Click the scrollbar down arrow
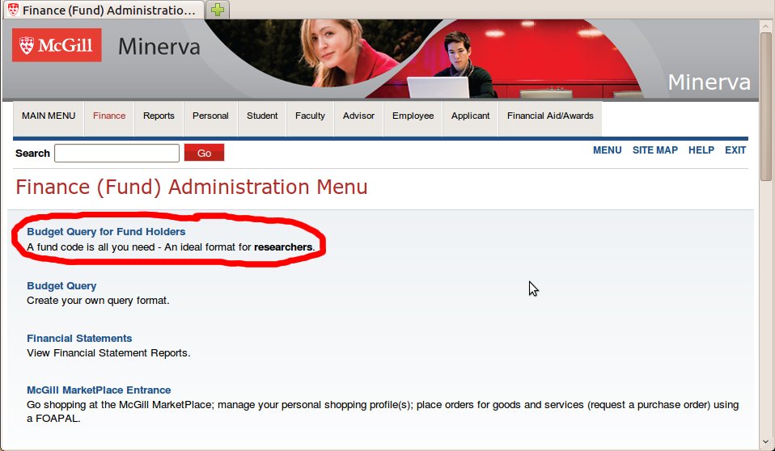The width and height of the screenshot is (775, 451). click(x=766, y=441)
